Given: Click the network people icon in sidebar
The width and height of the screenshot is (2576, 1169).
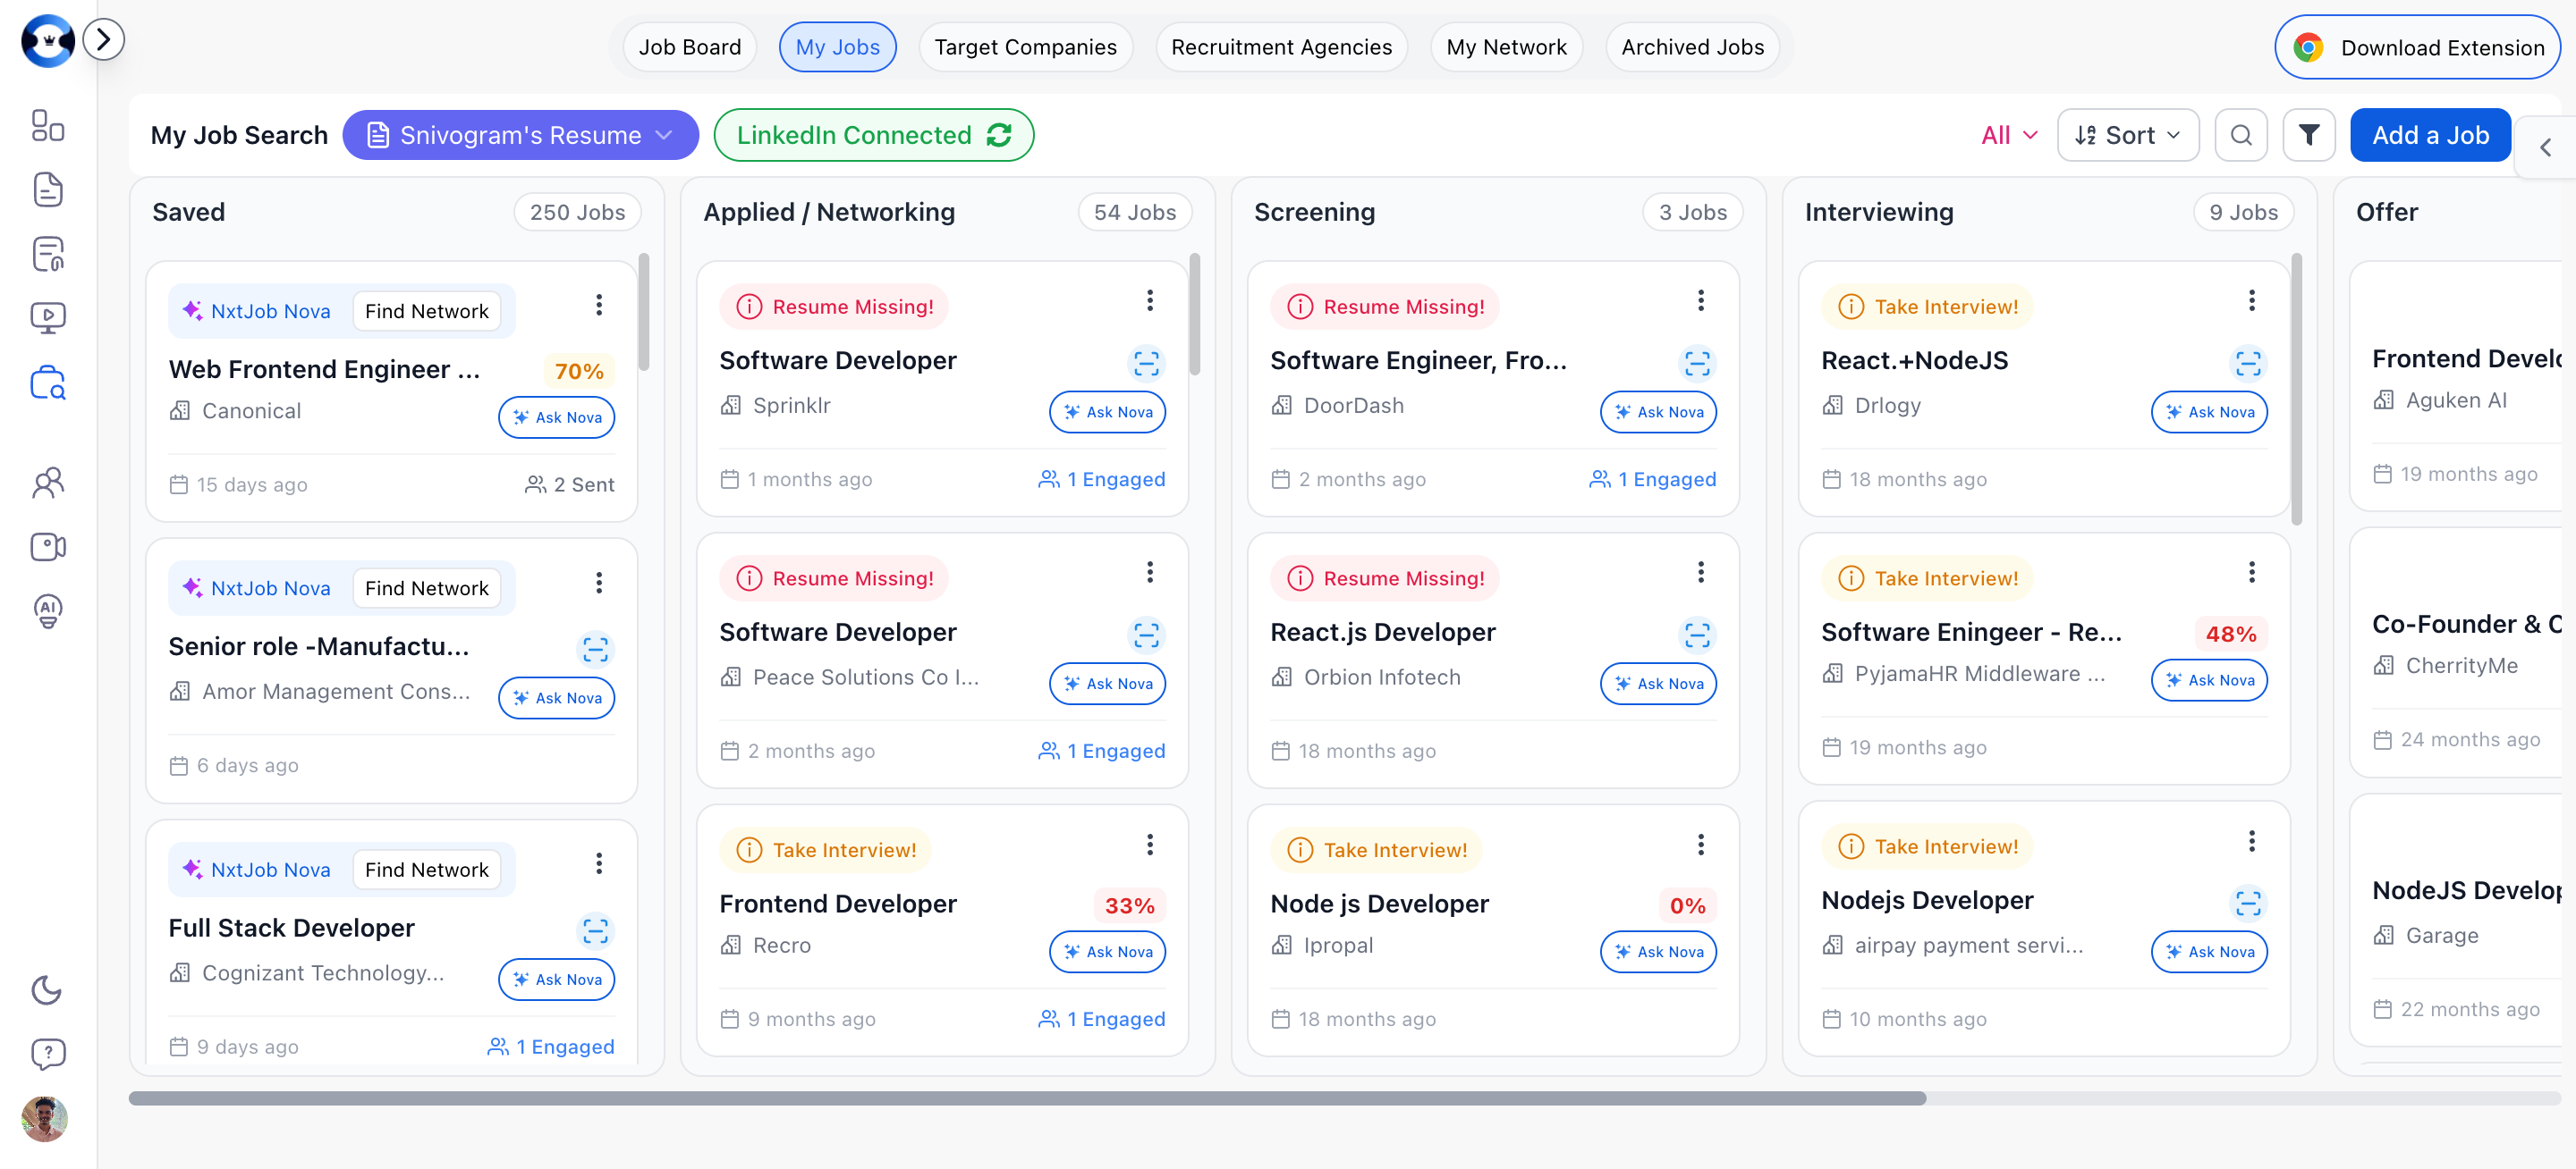Looking at the screenshot, I should (x=48, y=484).
